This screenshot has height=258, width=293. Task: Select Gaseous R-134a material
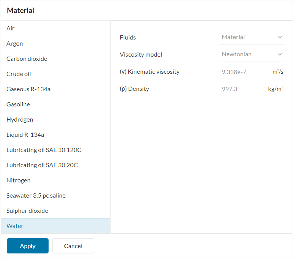(x=28, y=89)
